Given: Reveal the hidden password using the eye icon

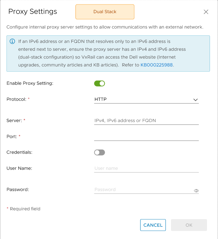Looking at the screenshot, I should pos(196,191).
